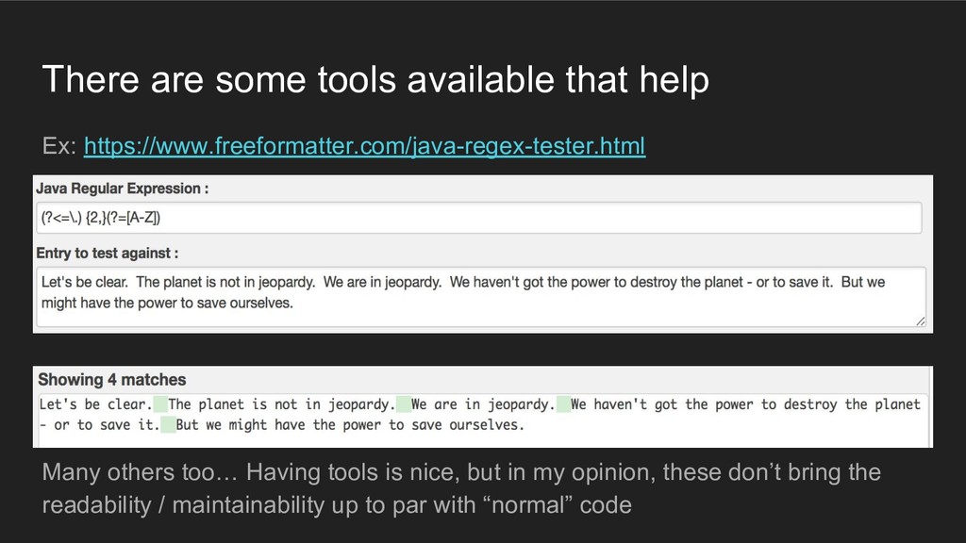Click the "Ex:" text before the link
Image resolution: width=966 pixels, height=543 pixels.
point(59,147)
